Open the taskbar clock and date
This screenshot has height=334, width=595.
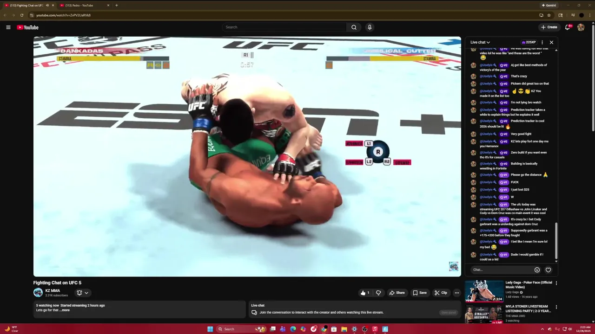click(x=584, y=329)
